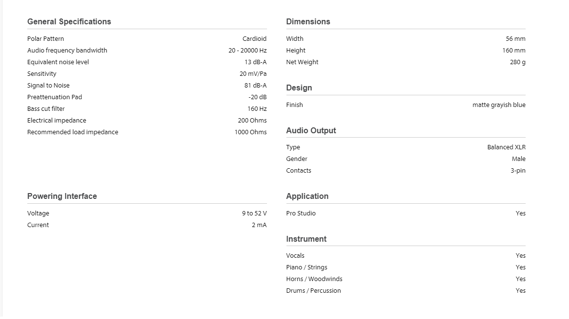This screenshot has width=569, height=319.
Task: Click the Balanced XLR type value
Action: click(506, 147)
